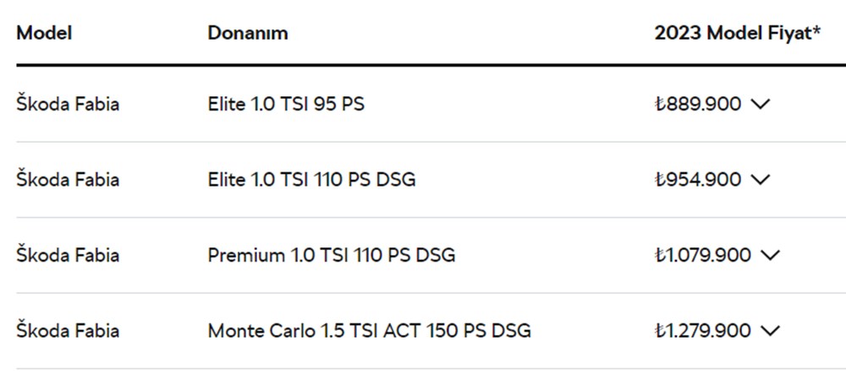Image resolution: width=846 pixels, height=390 pixels.
Task: Click the Donanım column header
Action: [x=248, y=33]
